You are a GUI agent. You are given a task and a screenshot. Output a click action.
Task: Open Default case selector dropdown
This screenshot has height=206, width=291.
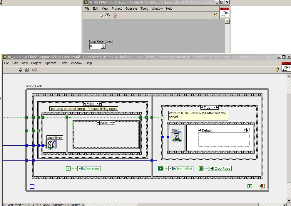245,130
